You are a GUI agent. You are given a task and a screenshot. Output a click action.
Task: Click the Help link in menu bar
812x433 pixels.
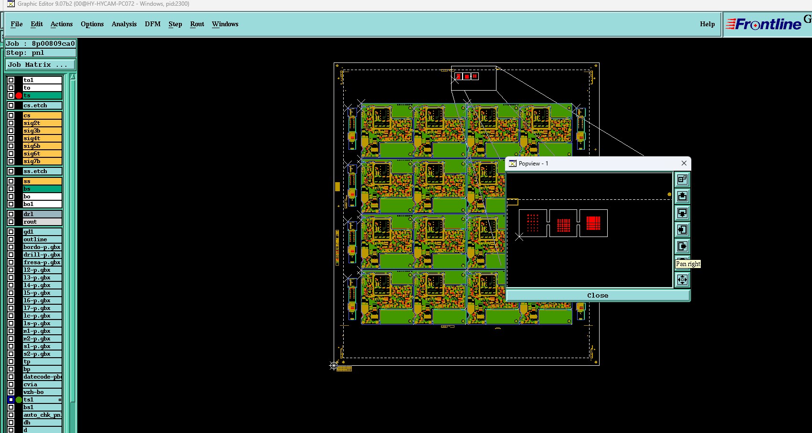[x=707, y=24]
